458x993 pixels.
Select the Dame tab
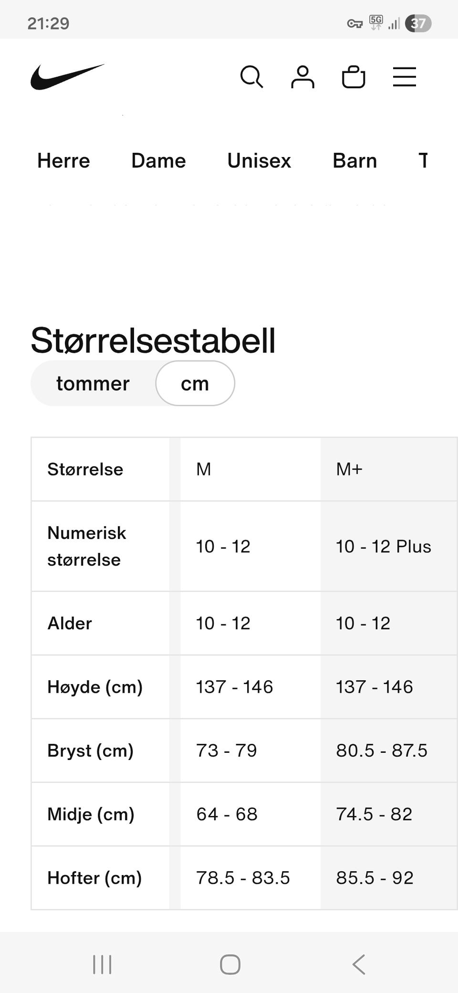click(x=158, y=161)
